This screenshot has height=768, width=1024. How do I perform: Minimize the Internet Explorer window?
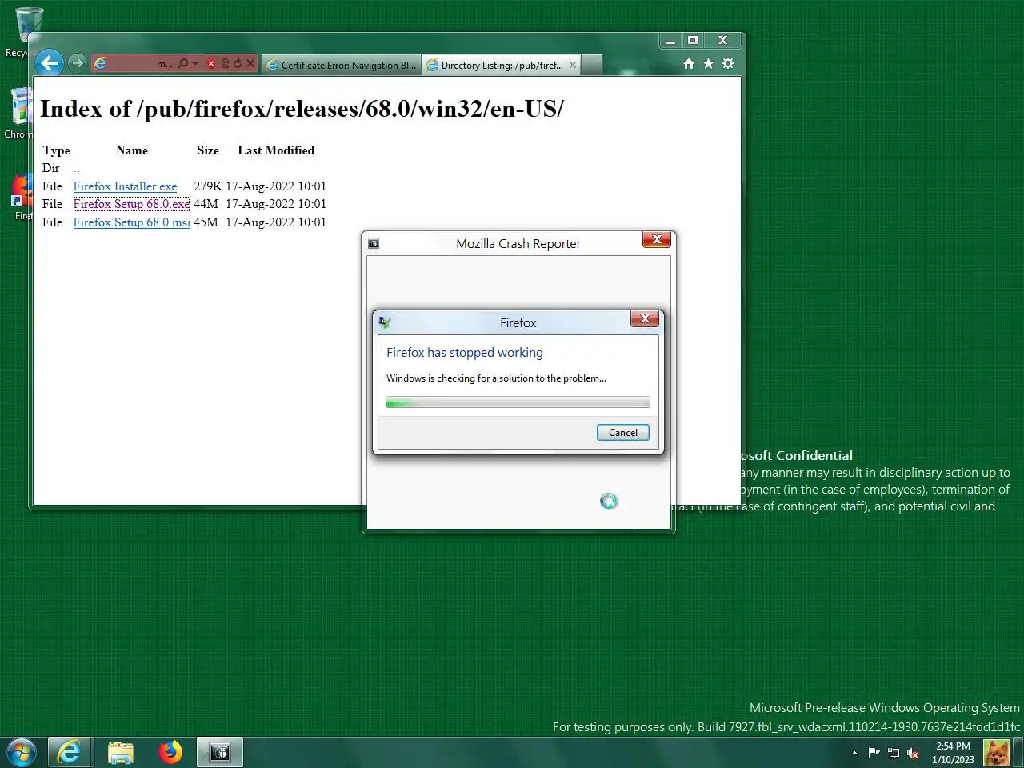click(x=670, y=41)
